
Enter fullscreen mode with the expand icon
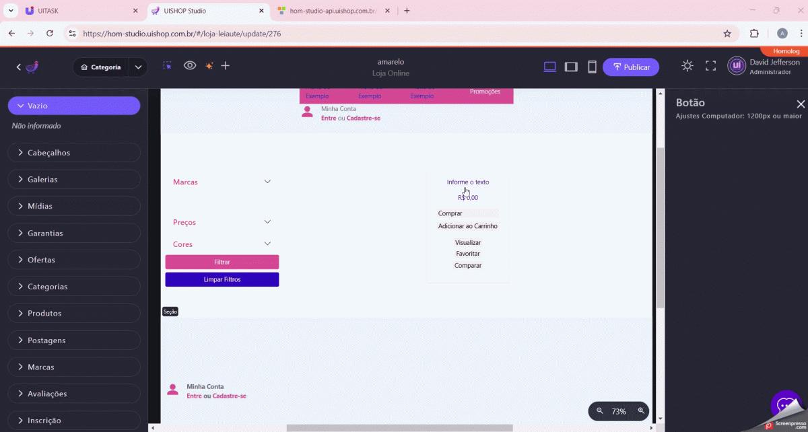coord(710,66)
